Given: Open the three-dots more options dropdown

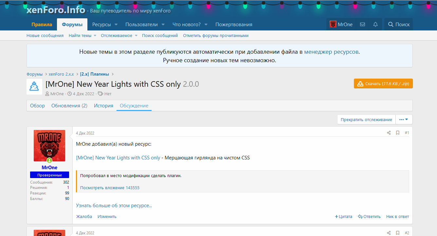Looking at the screenshot, I should click(404, 119).
